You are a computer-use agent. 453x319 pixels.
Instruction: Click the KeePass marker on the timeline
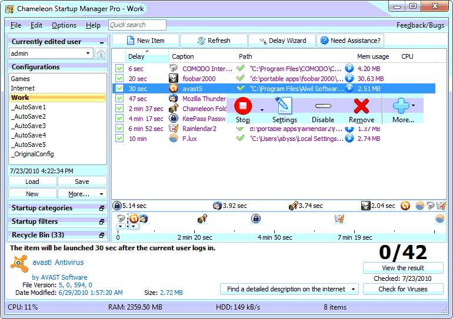point(256,219)
